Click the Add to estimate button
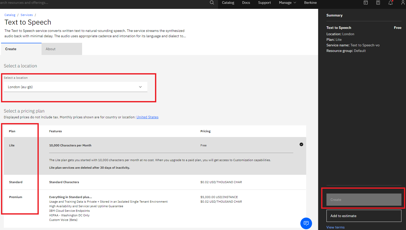 364,216
